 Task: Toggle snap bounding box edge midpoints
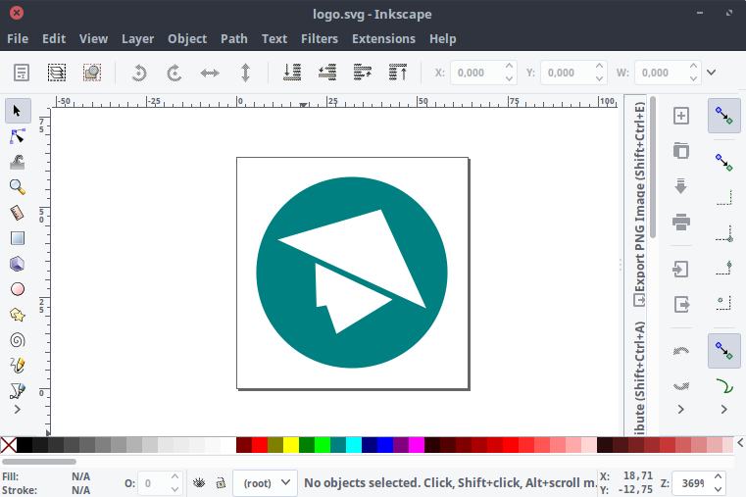coord(724,268)
